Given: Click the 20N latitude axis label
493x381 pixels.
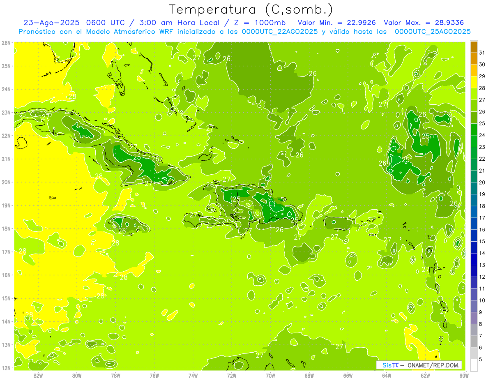Looking at the screenshot, I should (6, 182).
